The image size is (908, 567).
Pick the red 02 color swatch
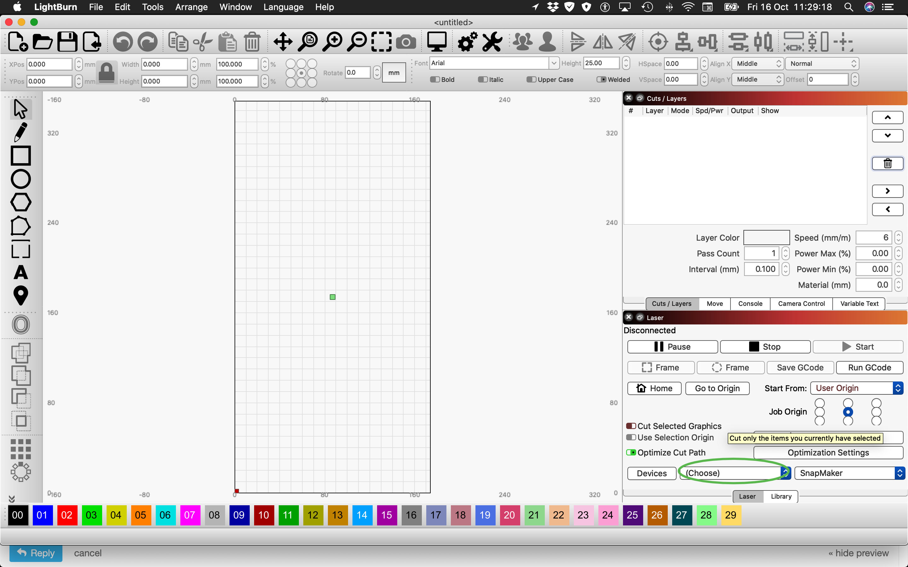click(x=67, y=515)
